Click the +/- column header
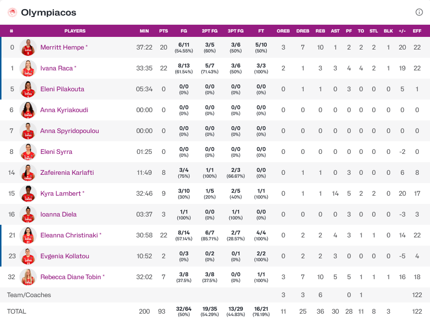Screen dimensions: 430x318 tap(402, 31)
